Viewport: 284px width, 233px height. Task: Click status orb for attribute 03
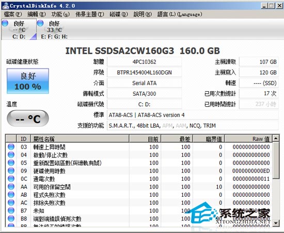click(11, 147)
